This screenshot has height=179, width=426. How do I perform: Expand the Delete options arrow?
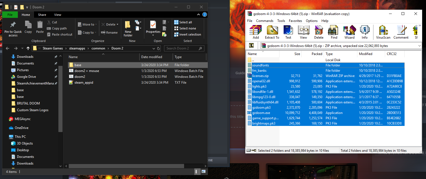point(117,24)
